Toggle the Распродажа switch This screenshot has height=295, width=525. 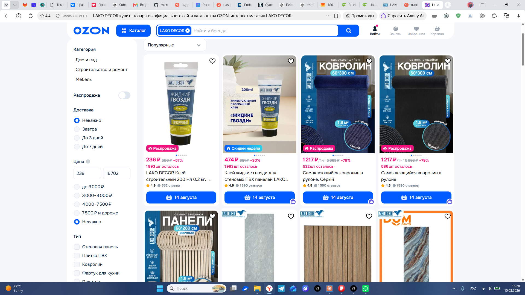coord(124,95)
